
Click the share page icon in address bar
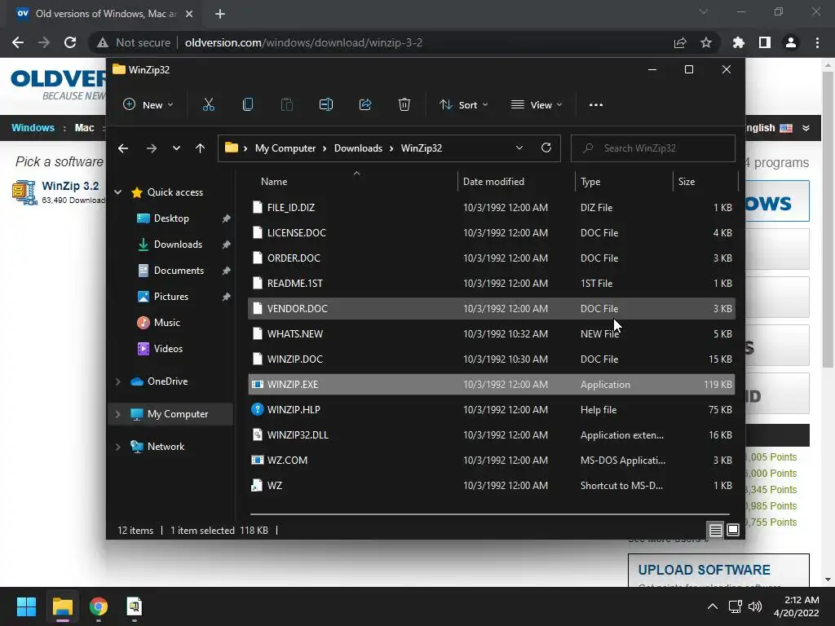point(680,42)
